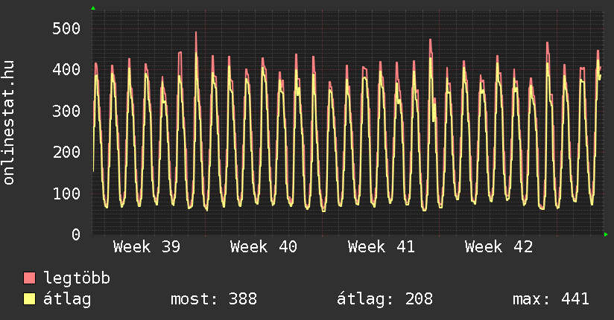The width and height of the screenshot is (614, 320).
Task: Click the onlinestat.hu vertical label
Action: [9, 123]
